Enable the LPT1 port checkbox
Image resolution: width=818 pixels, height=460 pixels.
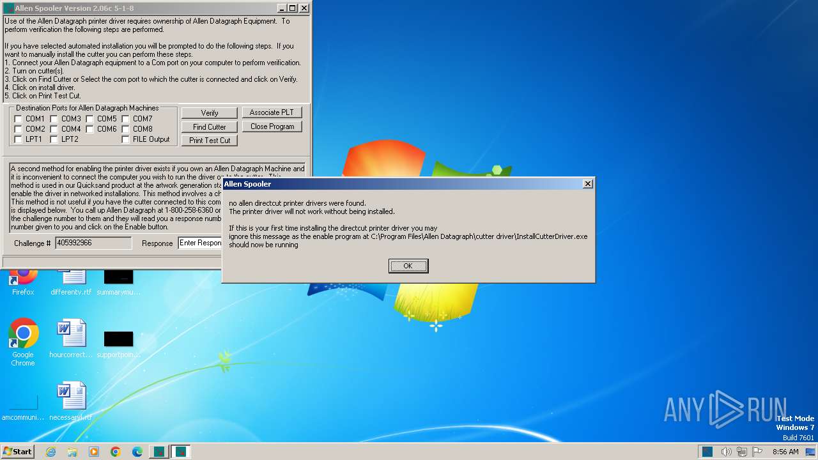[18, 139]
